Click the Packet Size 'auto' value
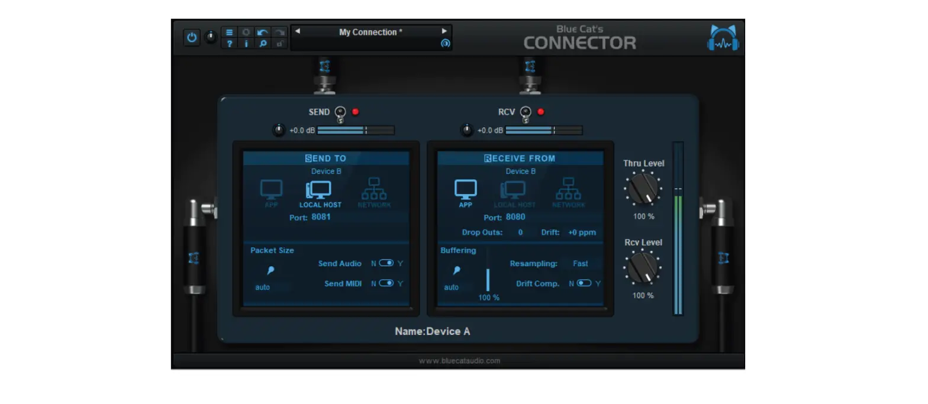The height and width of the screenshot is (404, 928). [x=263, y=287]
